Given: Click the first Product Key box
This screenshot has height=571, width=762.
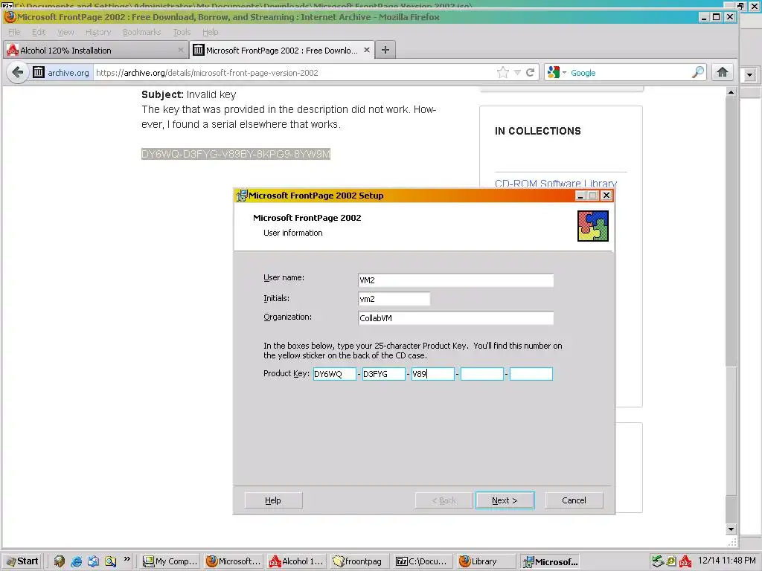Looking at the screenshot, I should pyautogui.click(x=334, y=374).
